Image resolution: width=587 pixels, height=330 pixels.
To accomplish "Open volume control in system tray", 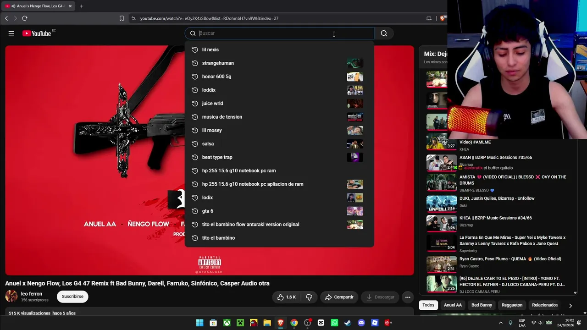I will click(x=541, y=323).
